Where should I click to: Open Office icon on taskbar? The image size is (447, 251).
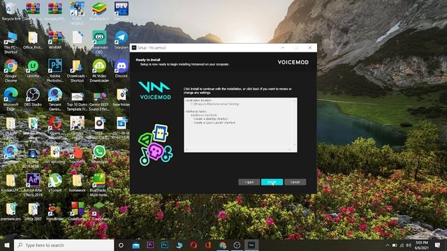point(208,245)
